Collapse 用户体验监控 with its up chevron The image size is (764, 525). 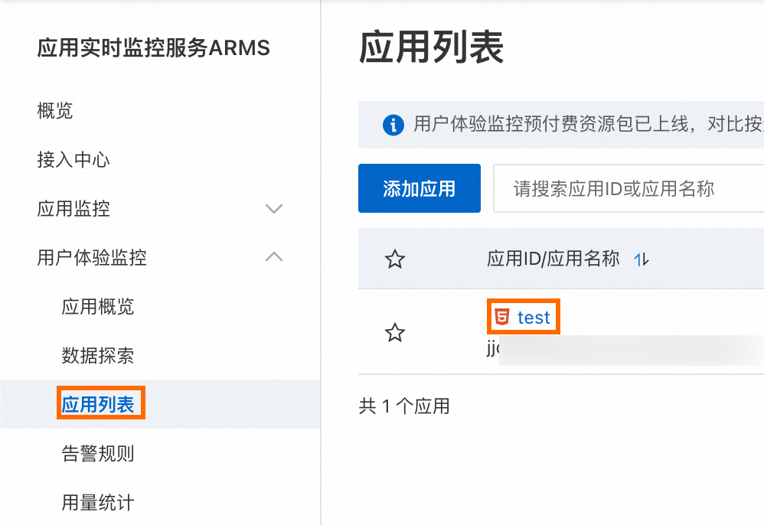(273, 258)
